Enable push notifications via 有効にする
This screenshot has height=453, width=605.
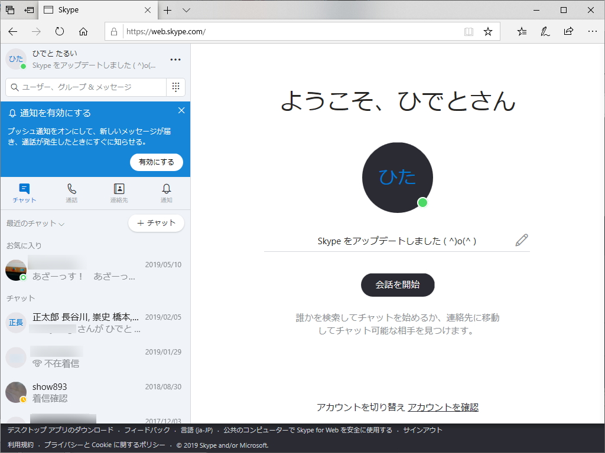[x=156, y=162]
